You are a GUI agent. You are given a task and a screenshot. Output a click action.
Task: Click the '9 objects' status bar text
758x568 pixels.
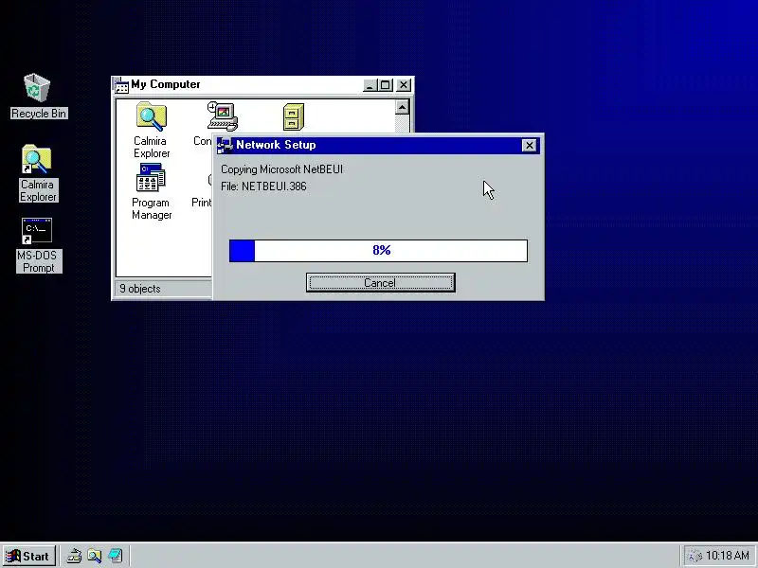point(140,289)
